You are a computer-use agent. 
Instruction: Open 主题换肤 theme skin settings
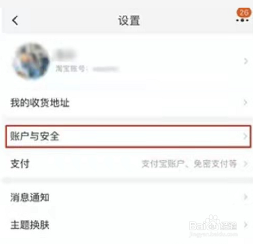(126, 225)
